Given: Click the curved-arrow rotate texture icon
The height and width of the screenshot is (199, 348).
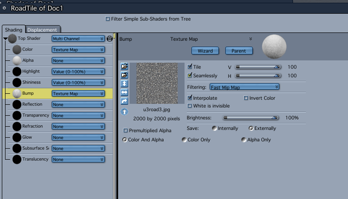Looking at the screenshot, I should coord(124,101).
